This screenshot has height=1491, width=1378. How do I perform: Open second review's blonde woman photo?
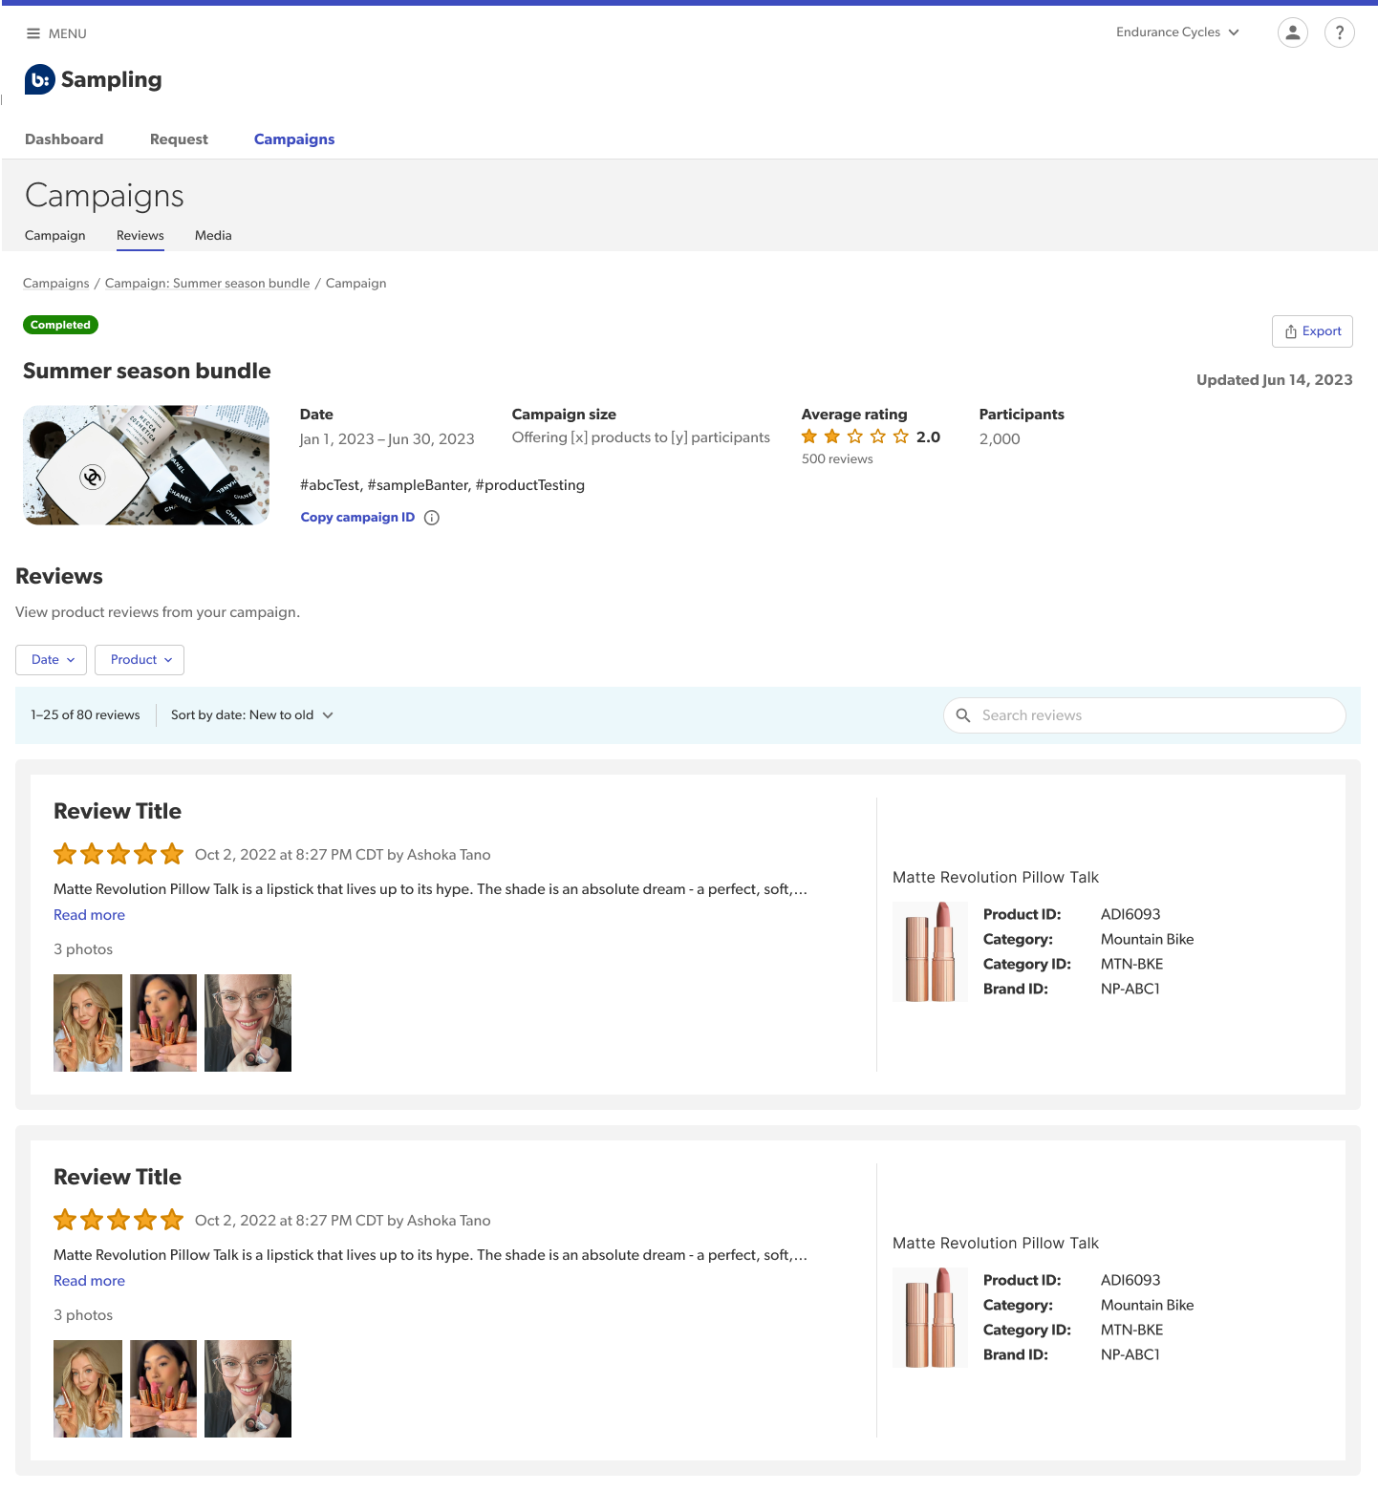88,1389
